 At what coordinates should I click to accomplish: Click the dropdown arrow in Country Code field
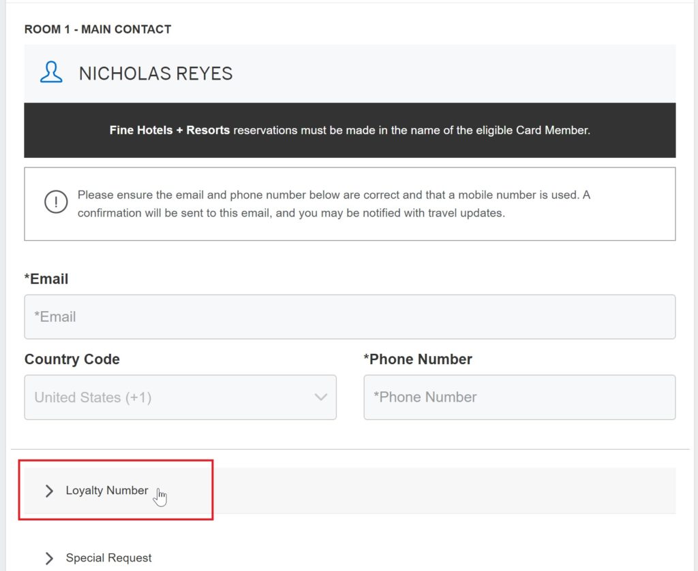(x=321, y=397)
